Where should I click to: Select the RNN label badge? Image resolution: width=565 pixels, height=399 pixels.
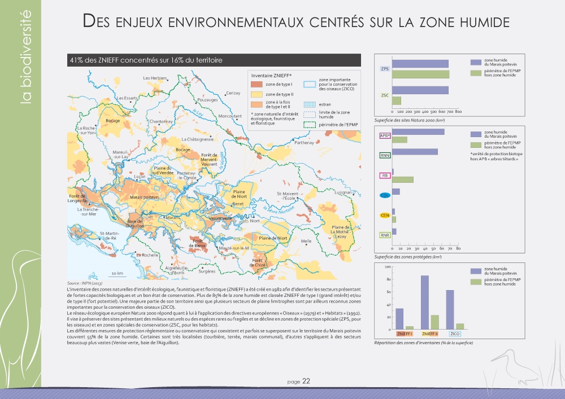click(385, 155)
